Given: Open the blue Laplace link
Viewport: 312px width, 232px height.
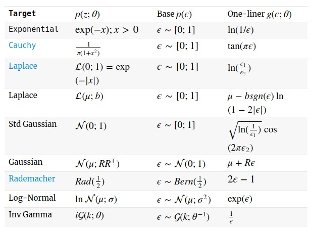Looking at the screenshot, I should (23, 66).
